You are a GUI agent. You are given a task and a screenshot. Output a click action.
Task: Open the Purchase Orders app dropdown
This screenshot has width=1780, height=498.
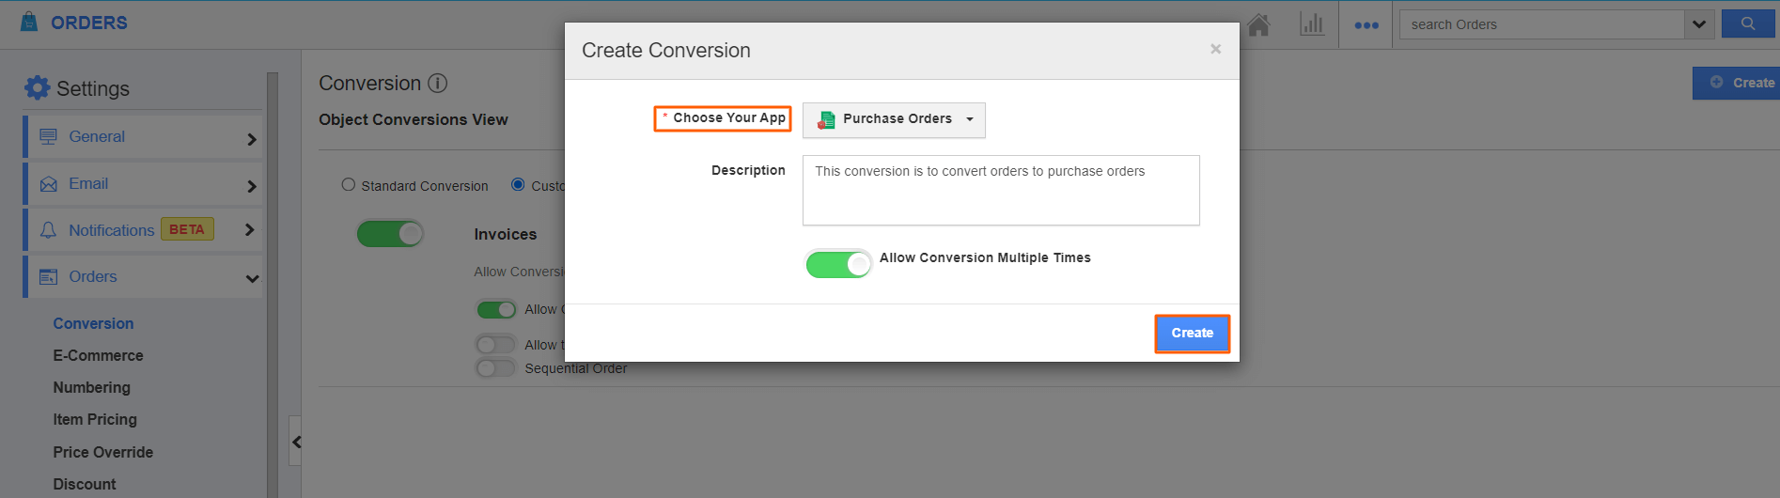[x=893, y=119]
